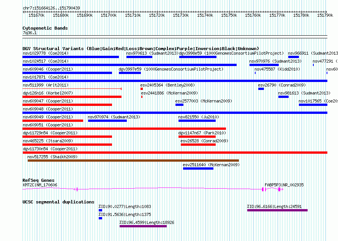Select esv2511640 (McKernan2009) variant label
This screenshot has height=241, width=338.
pyautogui.click(x=211, y=165)
